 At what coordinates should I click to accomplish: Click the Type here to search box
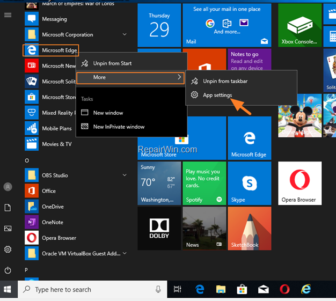pos(92,289)
